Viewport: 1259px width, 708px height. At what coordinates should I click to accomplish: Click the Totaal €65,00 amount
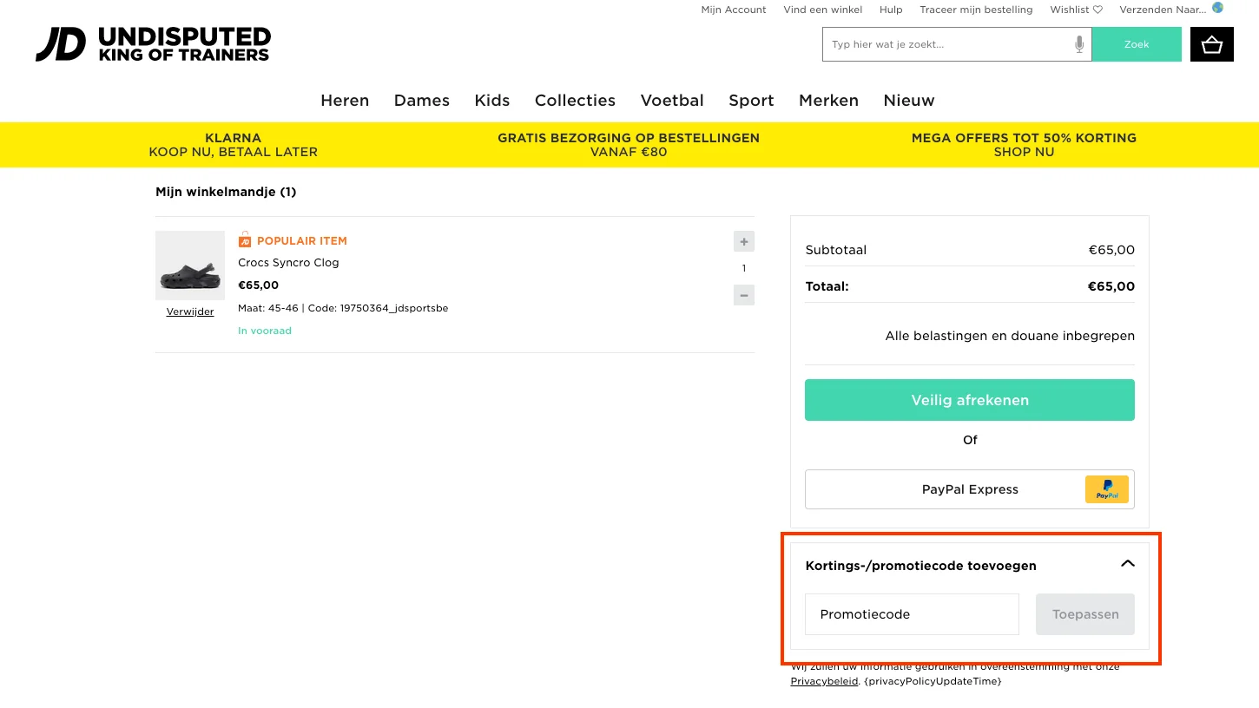click(1111, 286)
